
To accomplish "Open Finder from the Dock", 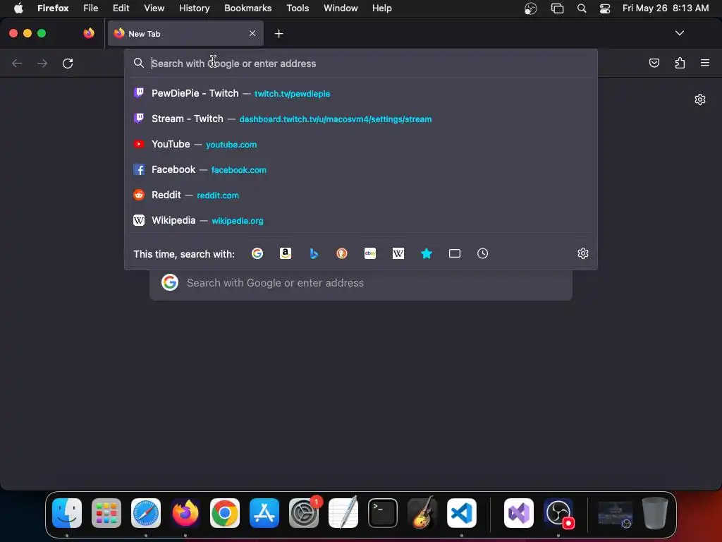I will click(x=67, y=513).
